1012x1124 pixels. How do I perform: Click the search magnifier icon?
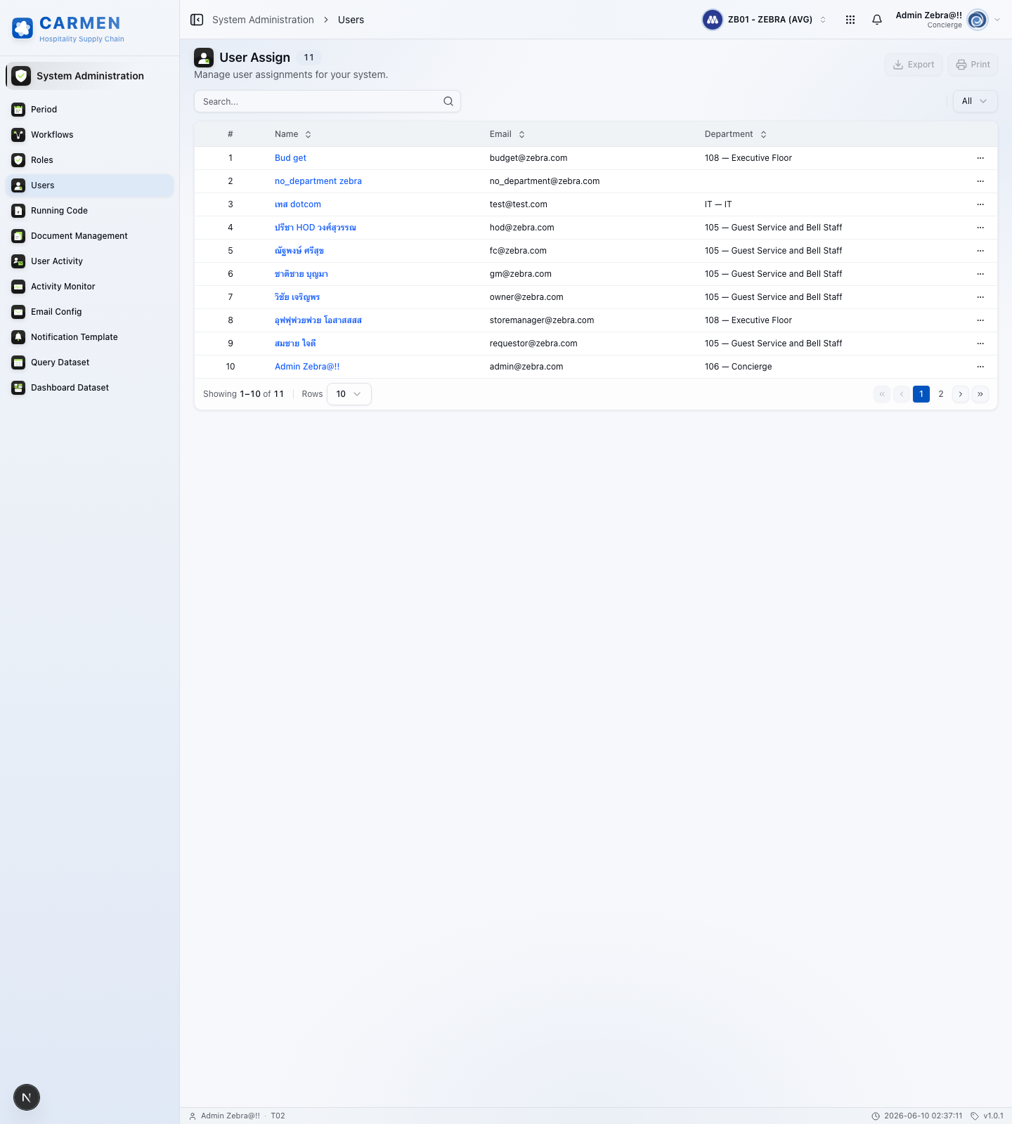pos(448,101)
